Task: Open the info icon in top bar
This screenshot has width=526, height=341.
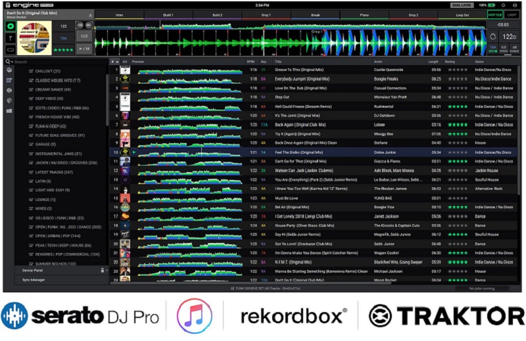Action: tap(515, 5)
